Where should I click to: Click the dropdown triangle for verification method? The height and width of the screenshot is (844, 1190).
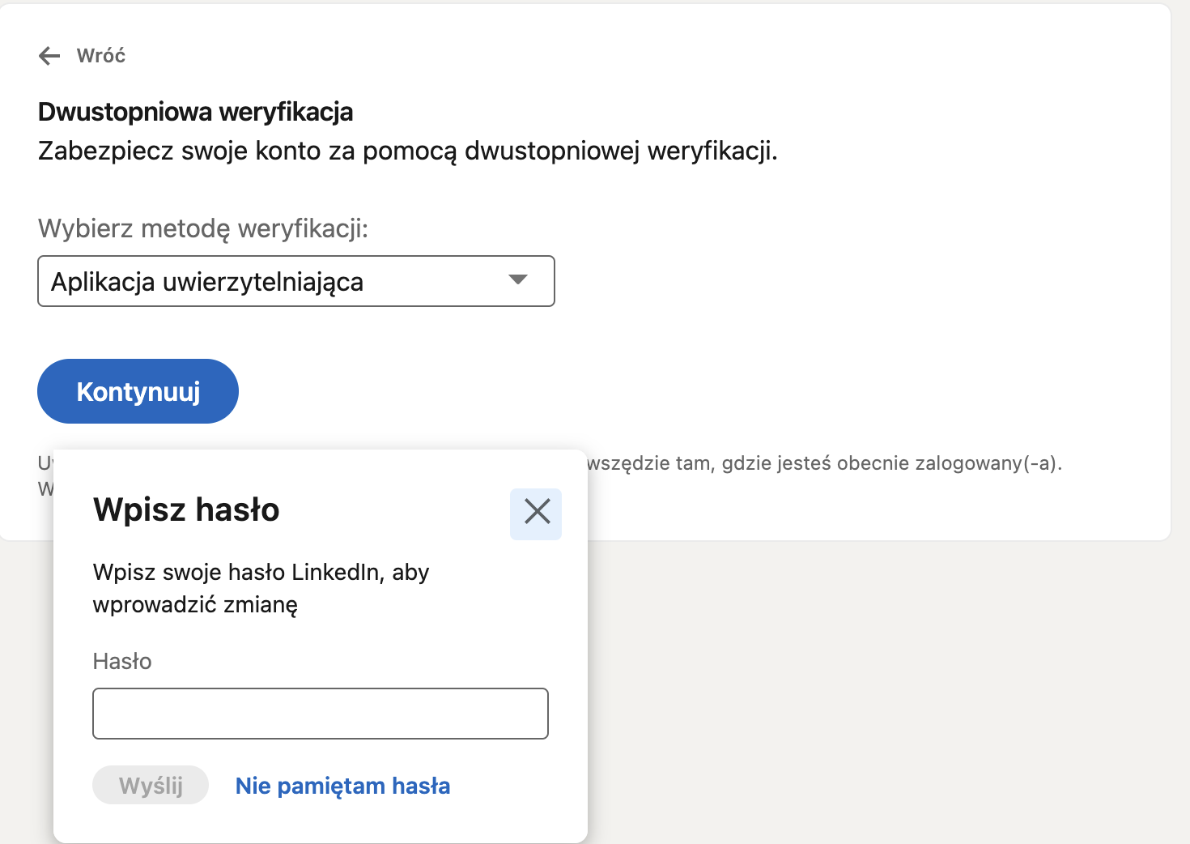click(x=518, y=280)
